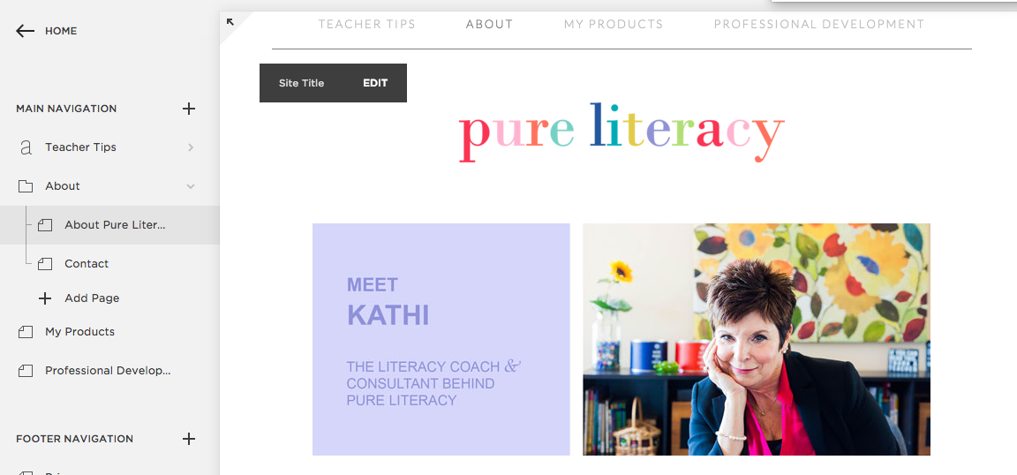Add a Footer Navigation page with the plus
Screen dimensions: 1017x475
pos(189,439)
